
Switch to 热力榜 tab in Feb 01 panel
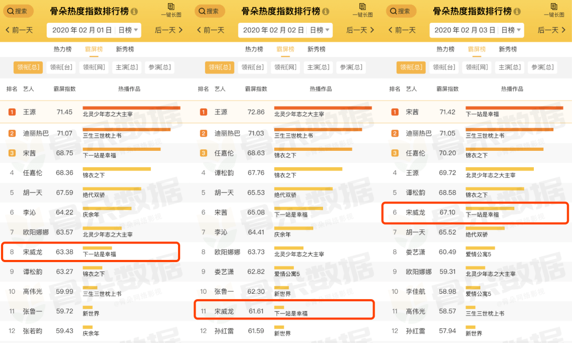[x=62, y=49]
